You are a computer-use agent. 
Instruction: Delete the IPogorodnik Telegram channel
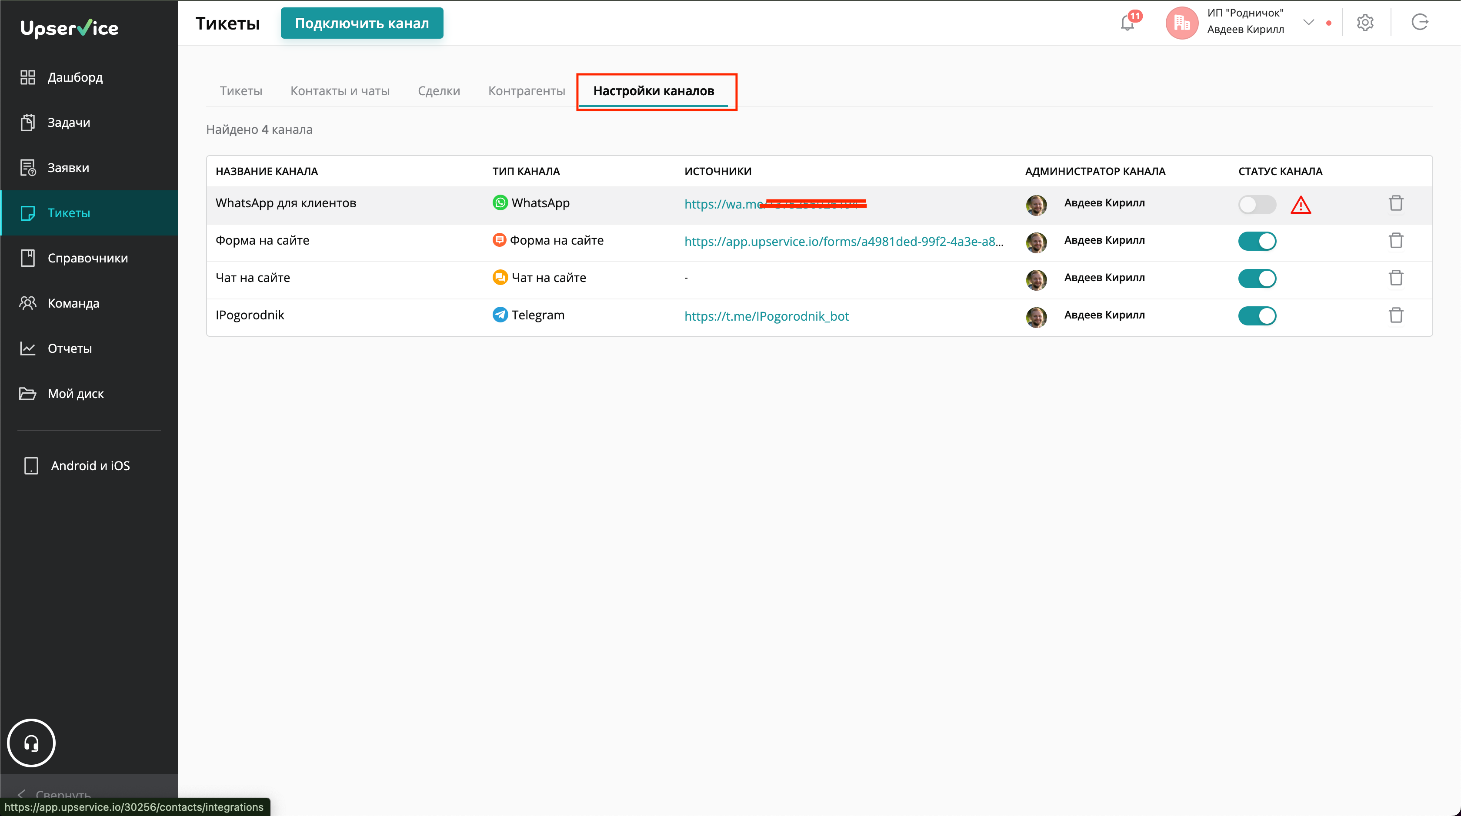(x=1396, y=315)
